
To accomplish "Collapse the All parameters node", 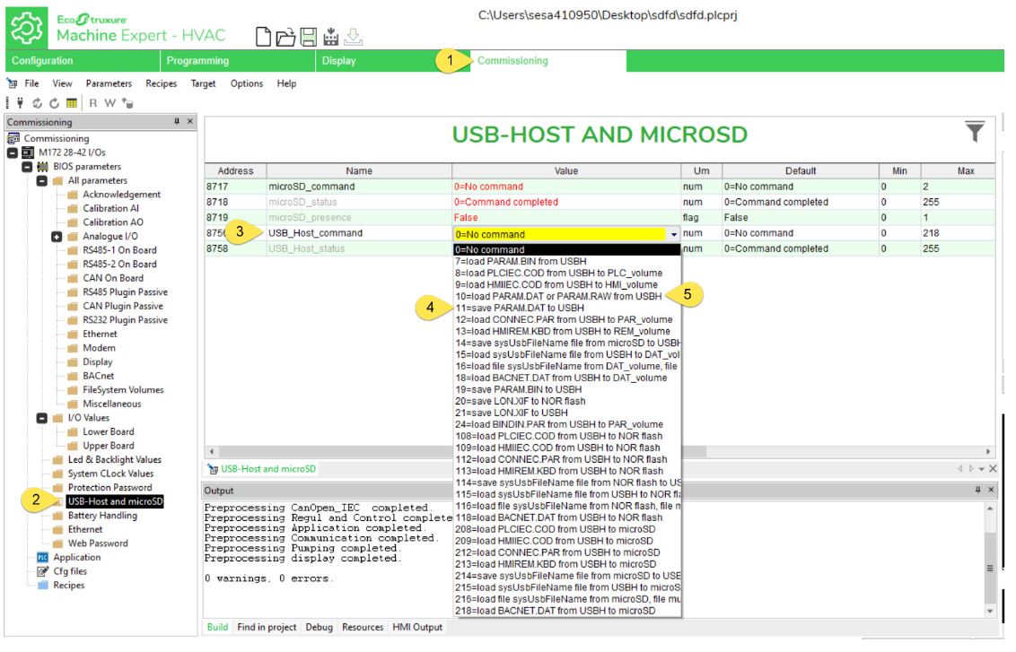I will [x=41, y=180].
